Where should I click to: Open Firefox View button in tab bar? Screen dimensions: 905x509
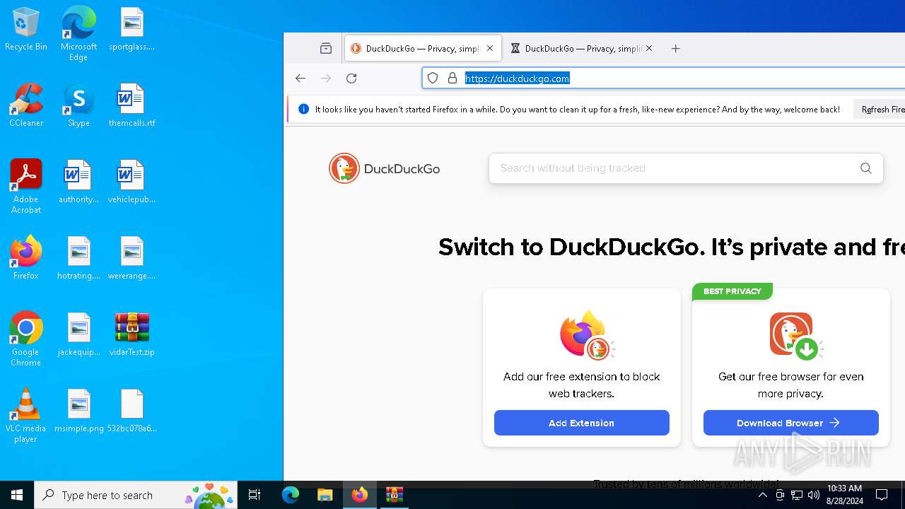[x=326, y=49]
